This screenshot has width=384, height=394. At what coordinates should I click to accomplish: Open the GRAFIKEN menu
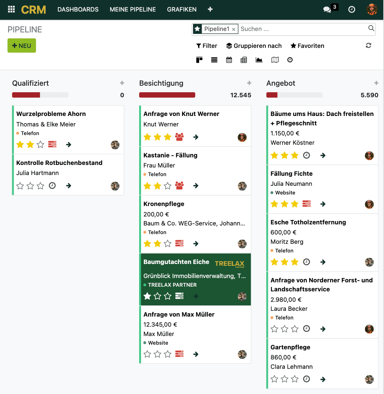point(182,10)
